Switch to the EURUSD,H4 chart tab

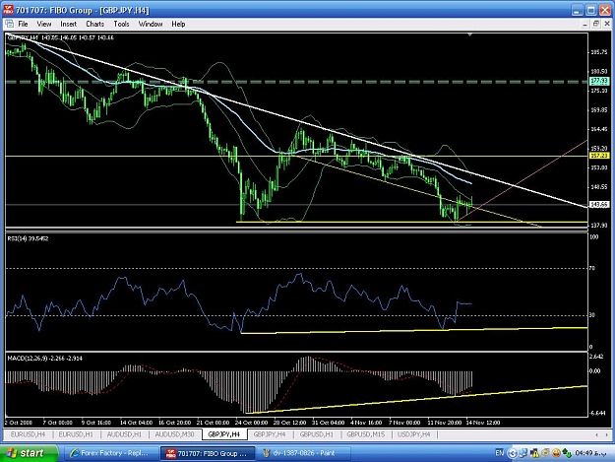pyautogui.click(x=28, y=434)
